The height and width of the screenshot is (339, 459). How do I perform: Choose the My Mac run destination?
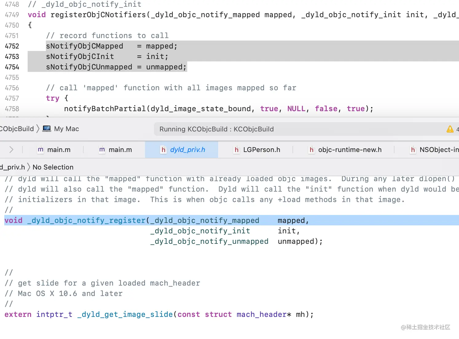coord(61,129)
